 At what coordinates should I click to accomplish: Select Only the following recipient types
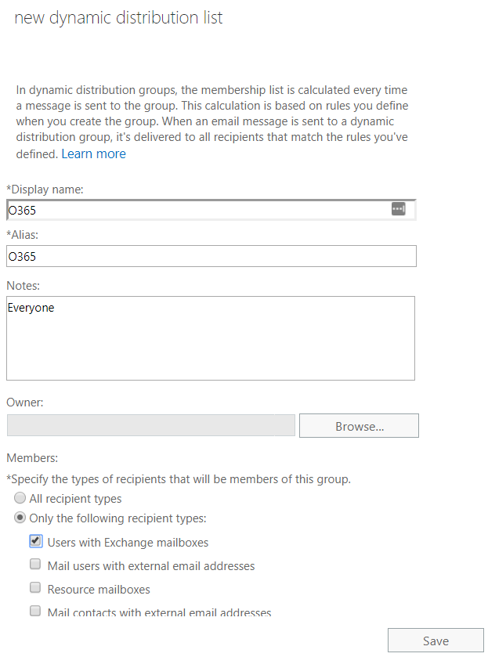coord(20,518)
